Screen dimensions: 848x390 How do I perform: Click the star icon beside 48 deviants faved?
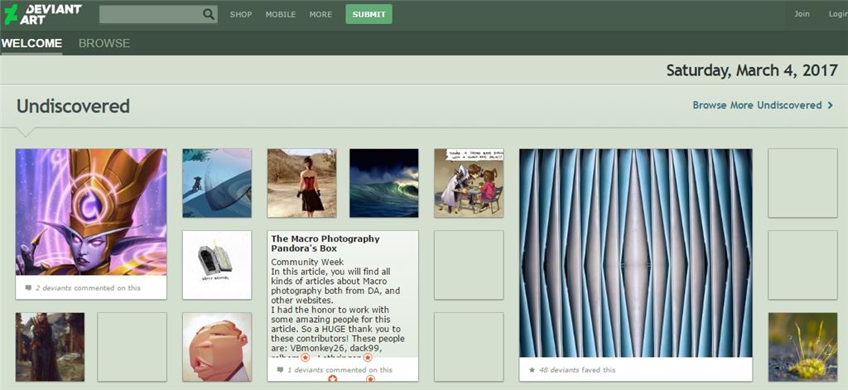[532, 370]
